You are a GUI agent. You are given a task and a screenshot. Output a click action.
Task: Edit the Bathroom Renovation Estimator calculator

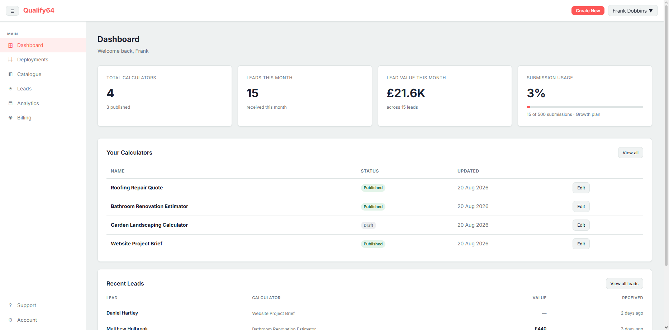(581, 207)
